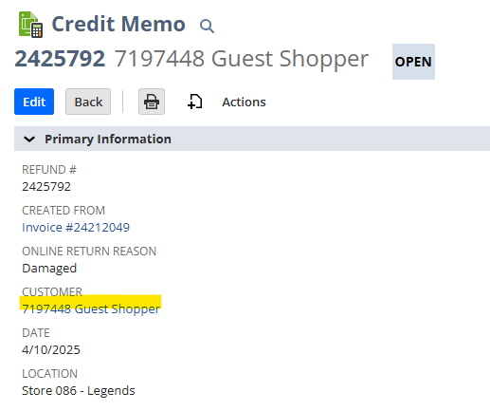490x411 pixels.
Task: Edit this credit memo
Action: pyautogui.click(x=34, y=102)
